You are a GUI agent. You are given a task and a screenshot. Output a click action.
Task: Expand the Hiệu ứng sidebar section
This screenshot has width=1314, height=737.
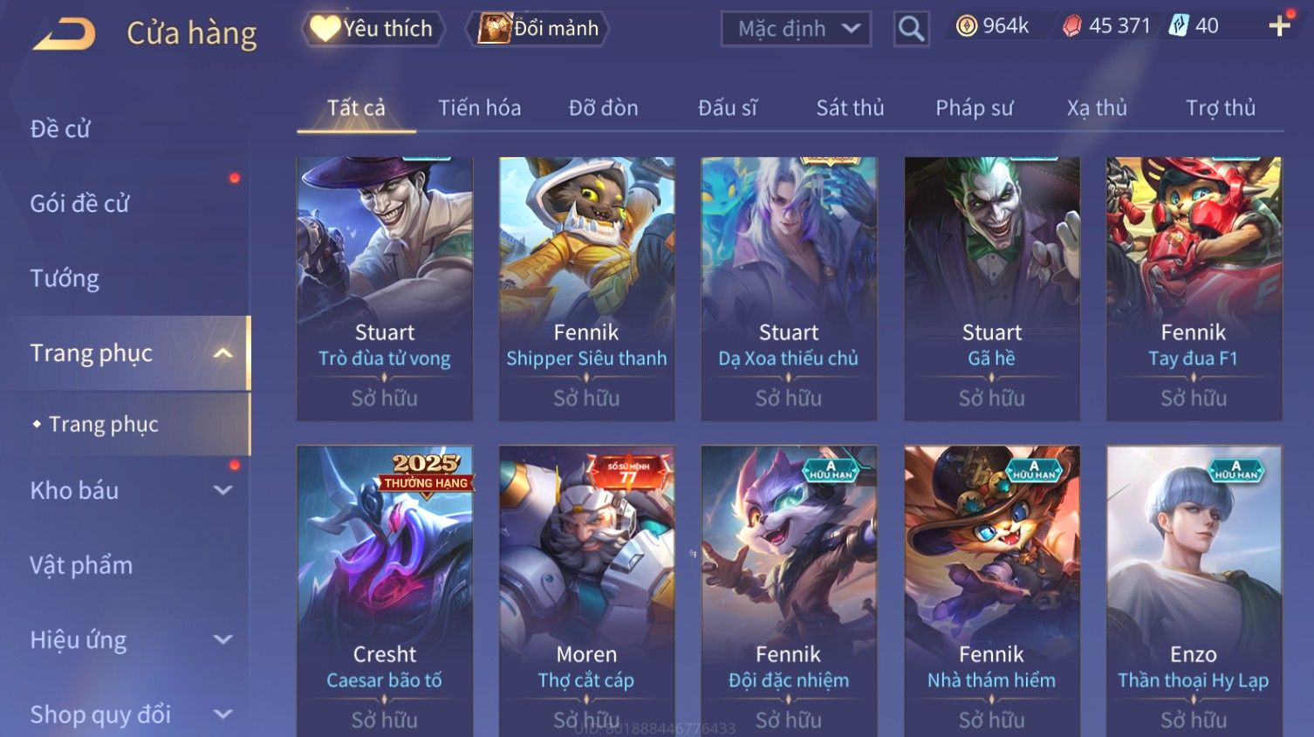pos(223,639)
